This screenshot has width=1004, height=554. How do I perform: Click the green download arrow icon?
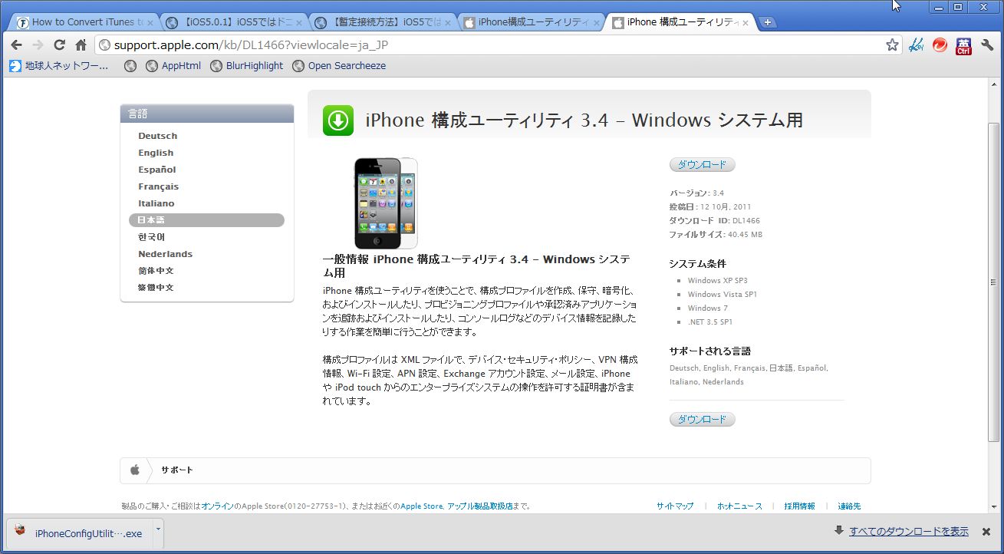tap(337, 120)
